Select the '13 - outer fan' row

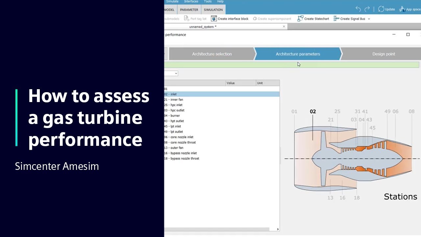(x=222, y=148)
